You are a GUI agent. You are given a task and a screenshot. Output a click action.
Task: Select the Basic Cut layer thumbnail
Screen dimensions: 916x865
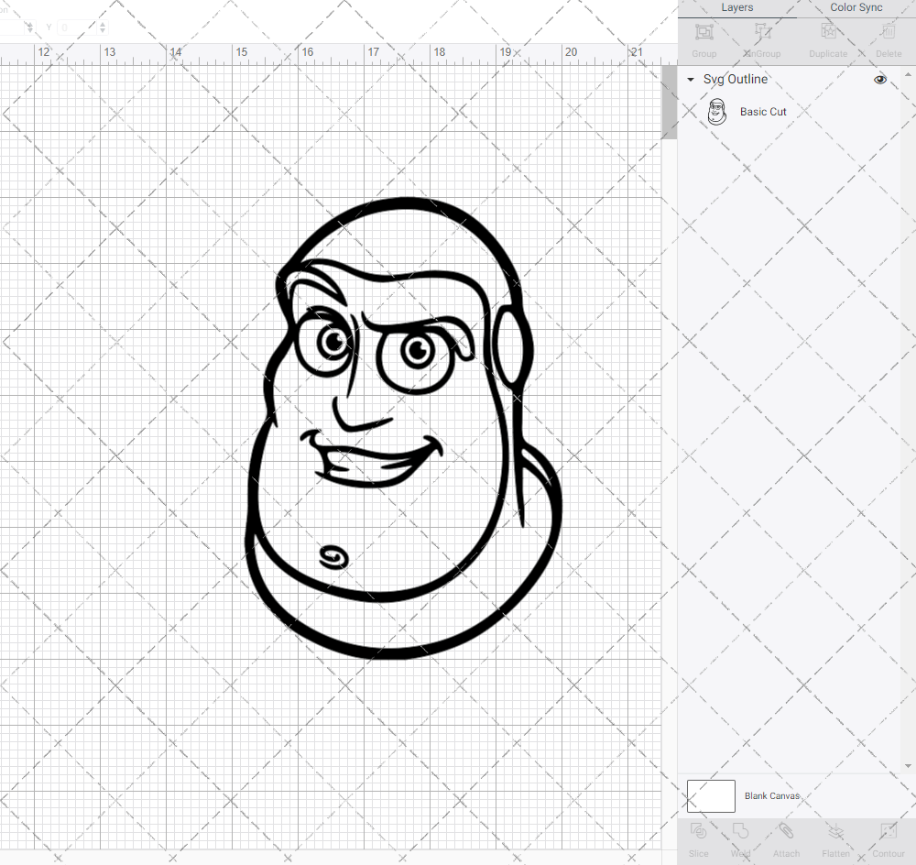717,112
